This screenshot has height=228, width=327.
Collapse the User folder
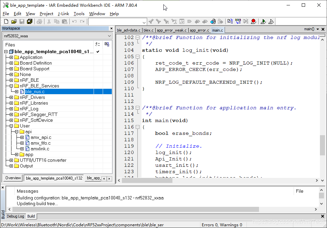(x=11, y=126)
